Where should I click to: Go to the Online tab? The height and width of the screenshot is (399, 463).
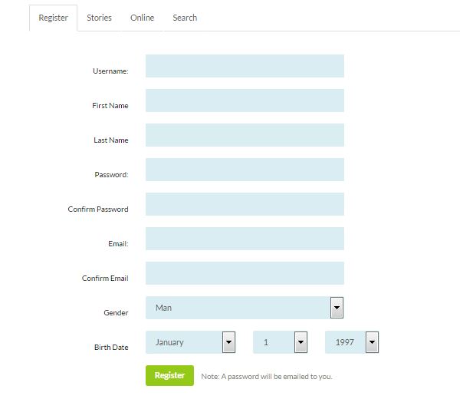pyautogui.click(x=142, y=18)
